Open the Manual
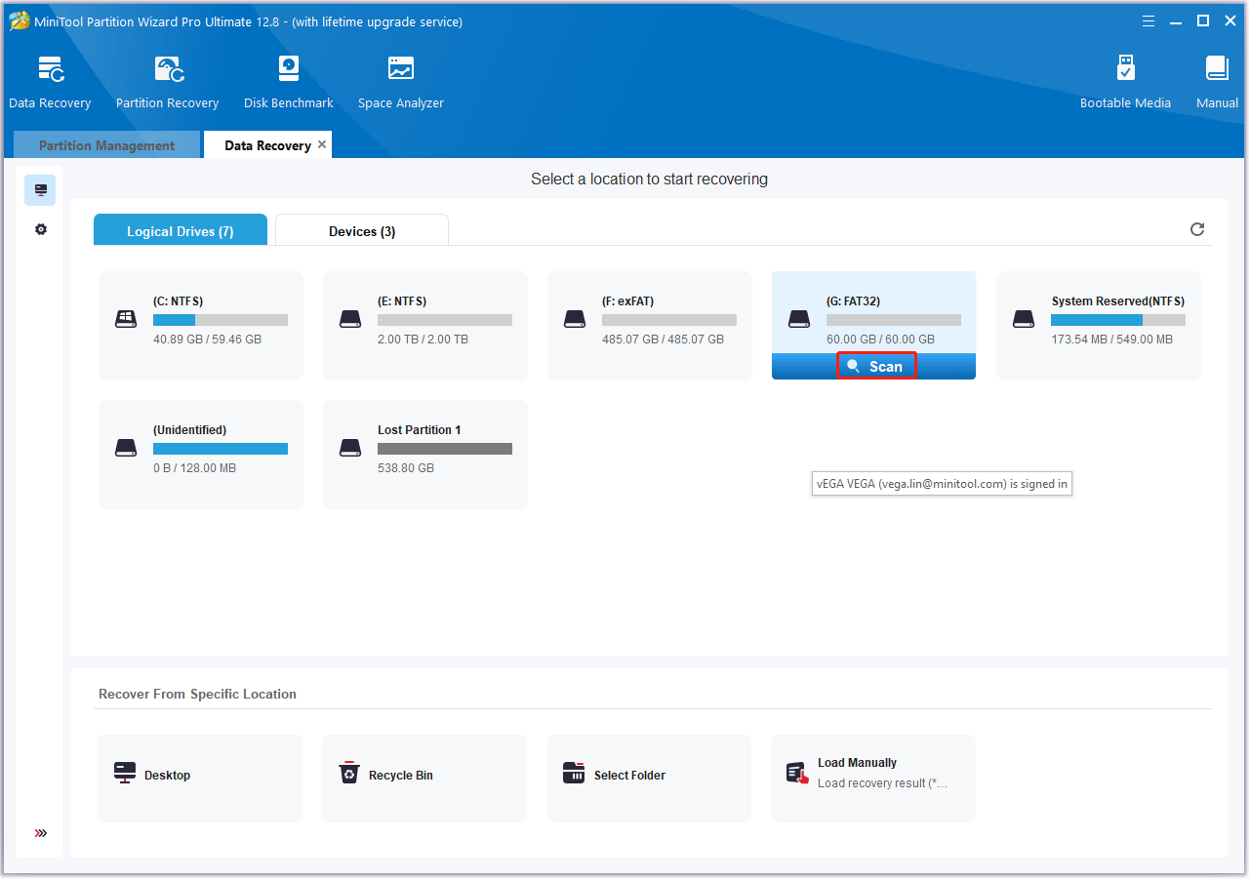 coord(1217,82)
